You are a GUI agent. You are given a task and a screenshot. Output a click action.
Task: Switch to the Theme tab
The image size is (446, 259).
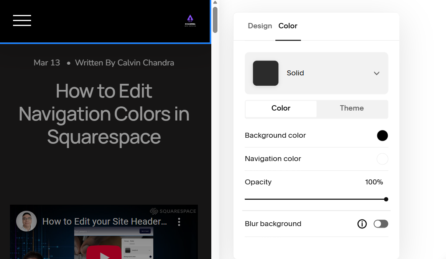[x=352, y=108]
